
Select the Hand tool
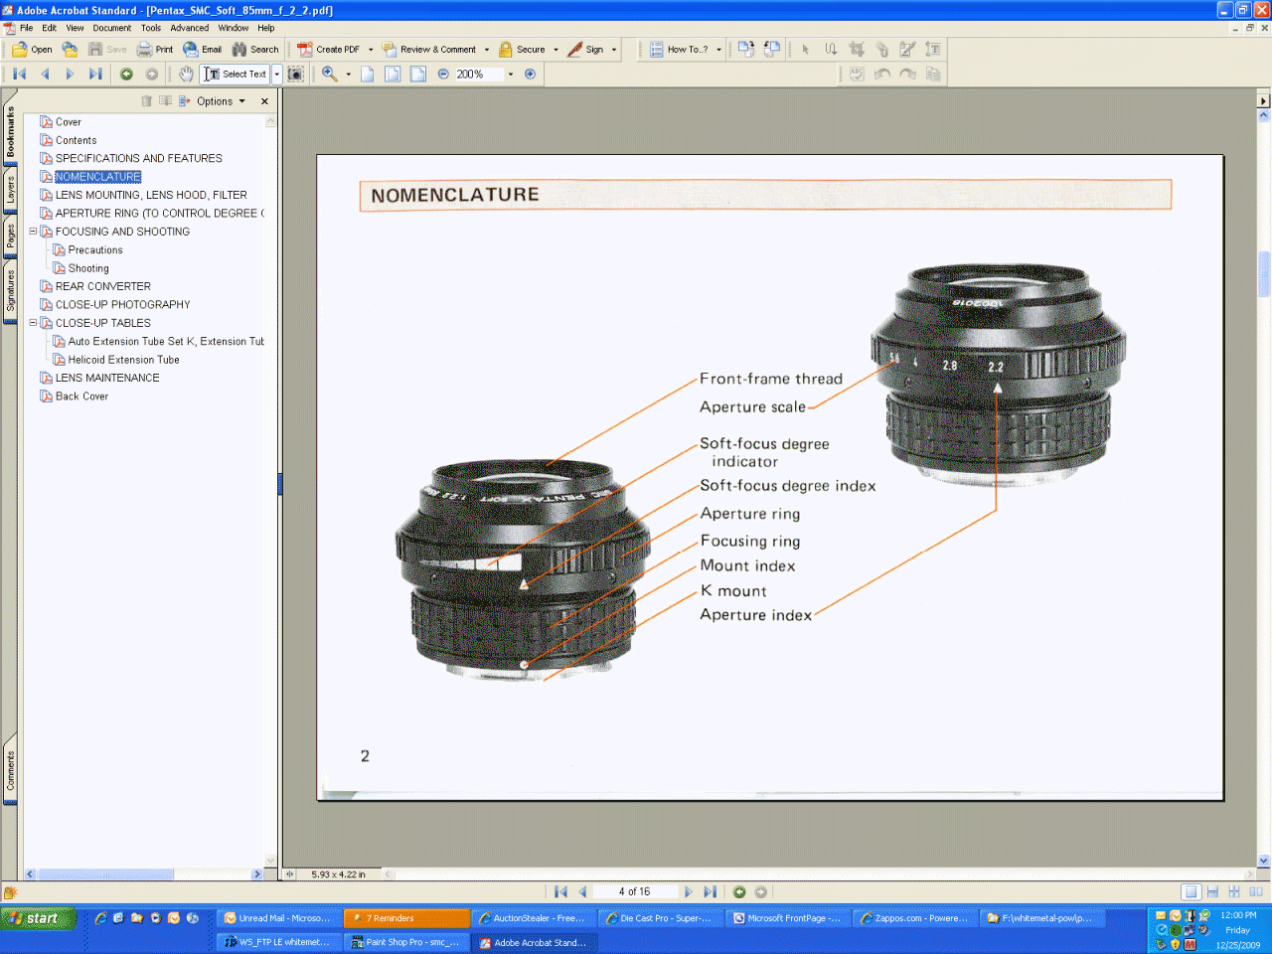click(186, 74)
